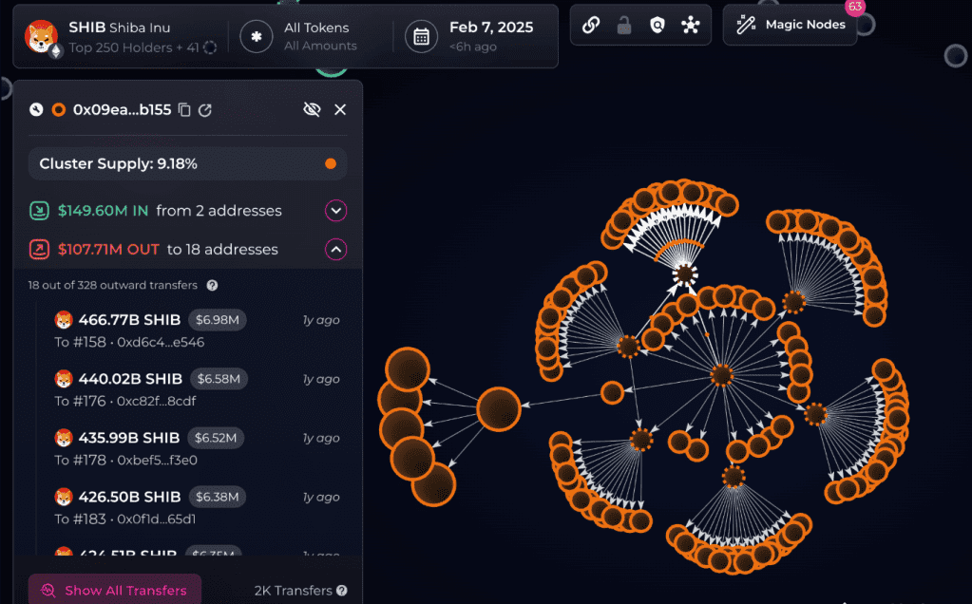972x604 pixels.
Task: Click the Cluster Supply 9.18% bar
Action: (x=188, y=163)
